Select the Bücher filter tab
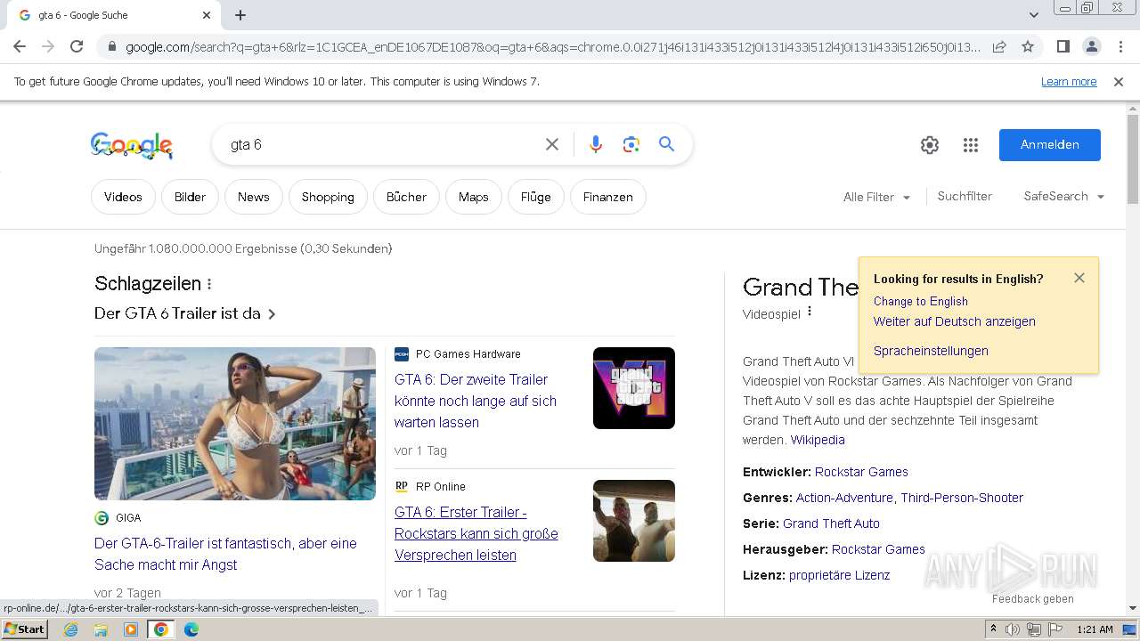Image resolution: width=1140 pixels, height=641 pixels. [406, 197]
